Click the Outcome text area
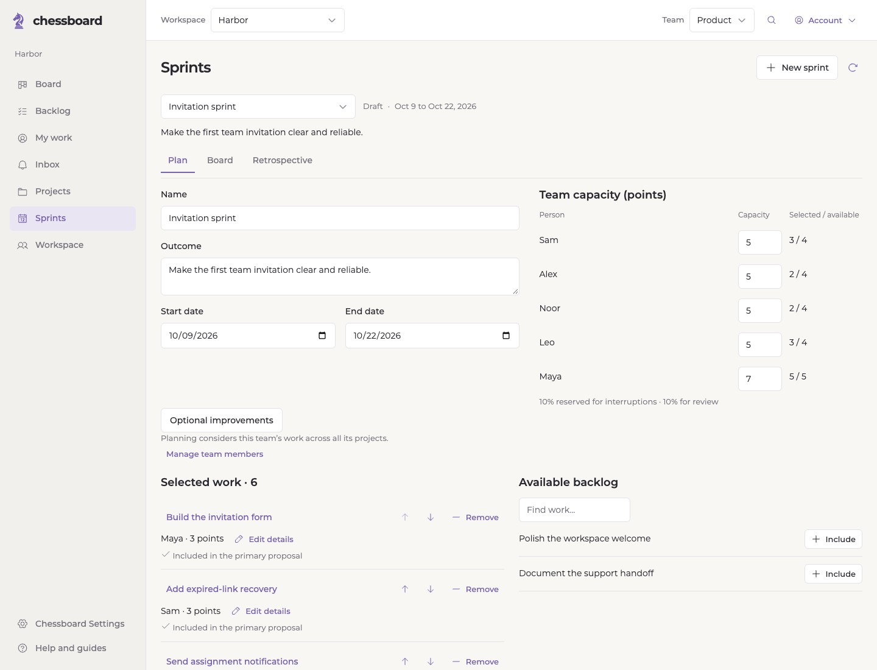This screenshot has height=670, width=877. [x=340, y=277]
